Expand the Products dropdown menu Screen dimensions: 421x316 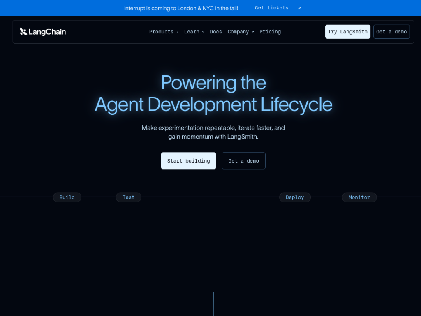164,32
